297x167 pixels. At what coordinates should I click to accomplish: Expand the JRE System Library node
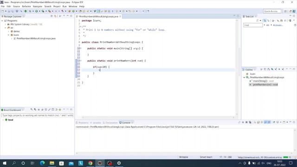(x=6, y=24)
